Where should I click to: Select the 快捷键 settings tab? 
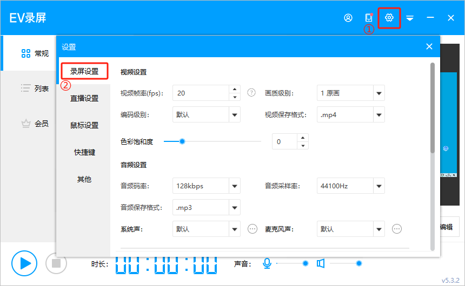(x=84, y=152)
